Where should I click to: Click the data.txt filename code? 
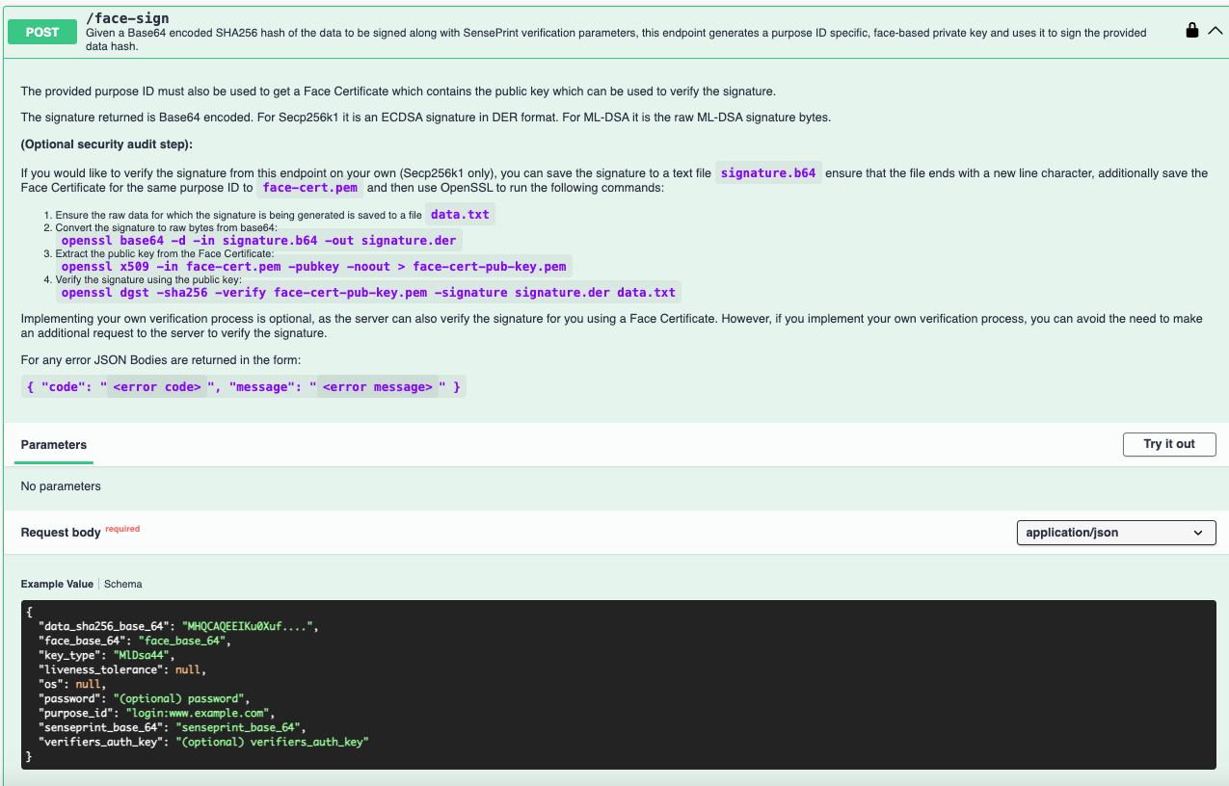click(x=460, y=215)
